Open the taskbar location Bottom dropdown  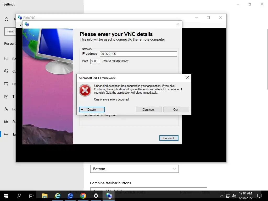134,169
